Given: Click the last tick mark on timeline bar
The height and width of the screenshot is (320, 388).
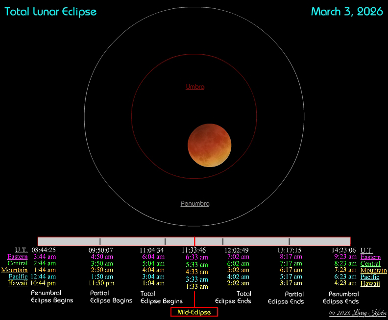Looking at the screenshot, I should click(x=289, y=241).
